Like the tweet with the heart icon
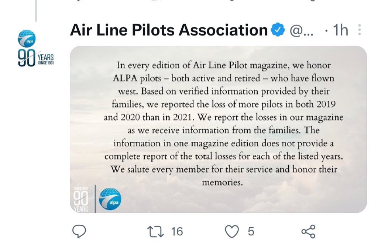This screenshot has width=378, height=252. tap(232, 231)
